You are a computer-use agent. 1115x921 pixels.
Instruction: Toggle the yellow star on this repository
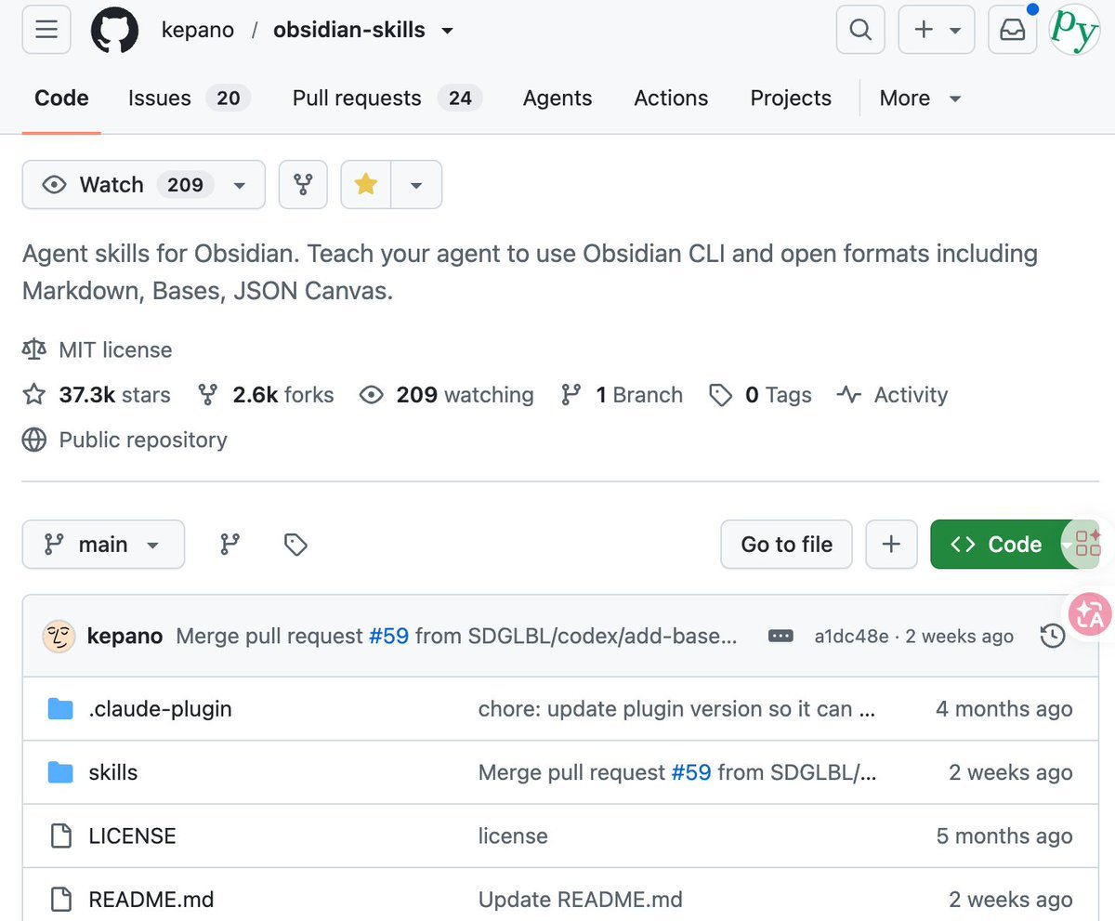(366, 185)
